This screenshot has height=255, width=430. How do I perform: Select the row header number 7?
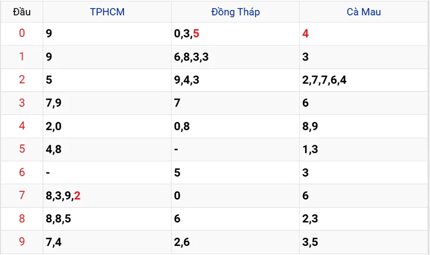click(x=21, y=196)
